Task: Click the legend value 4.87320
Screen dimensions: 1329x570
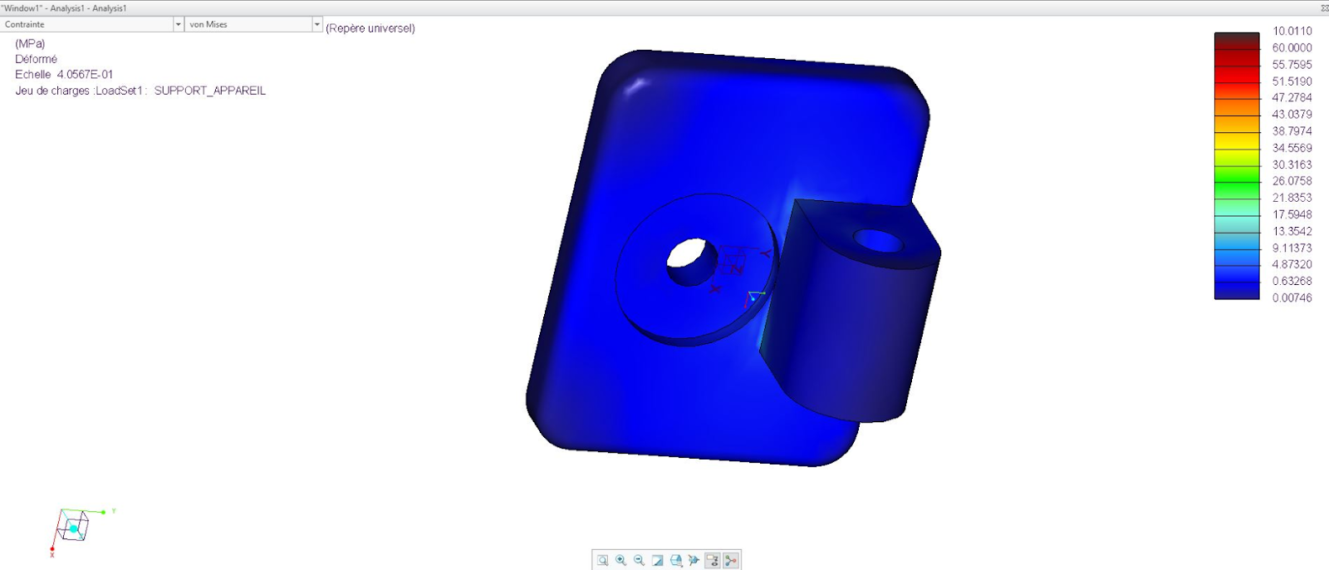Action: pyautogui.click(x=1292, y=264)
